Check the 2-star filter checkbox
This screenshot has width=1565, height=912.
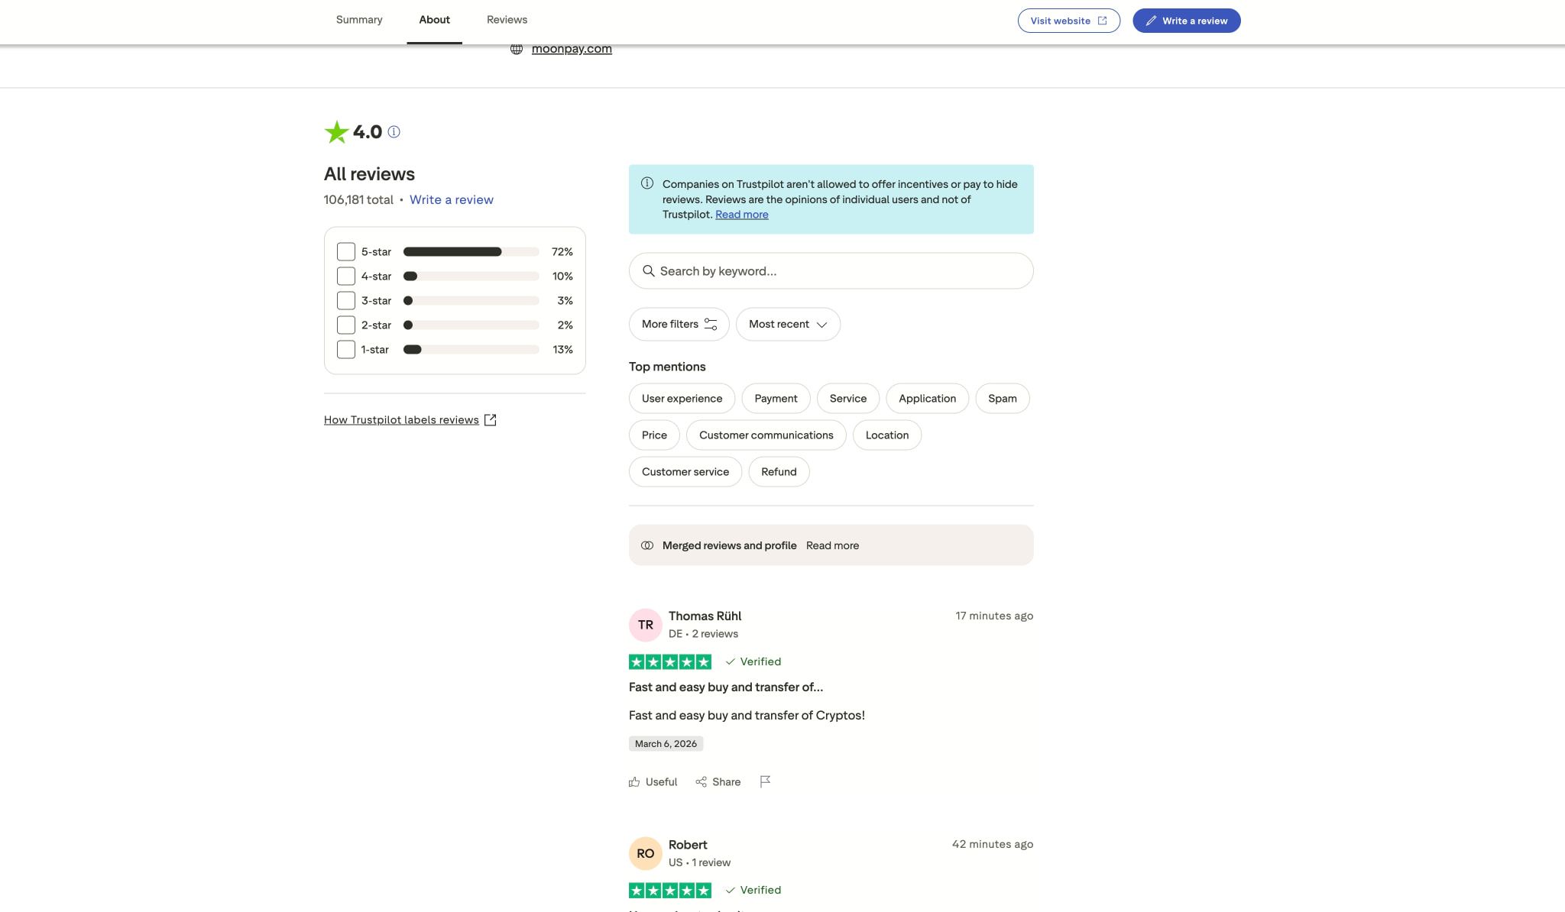(346, 325)
